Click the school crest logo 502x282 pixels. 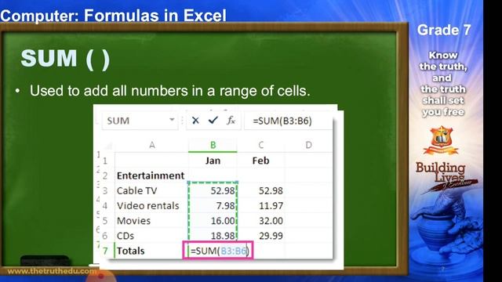pos(441,139)
